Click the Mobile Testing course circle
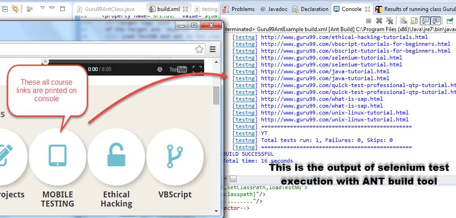 tap(57, 157)
